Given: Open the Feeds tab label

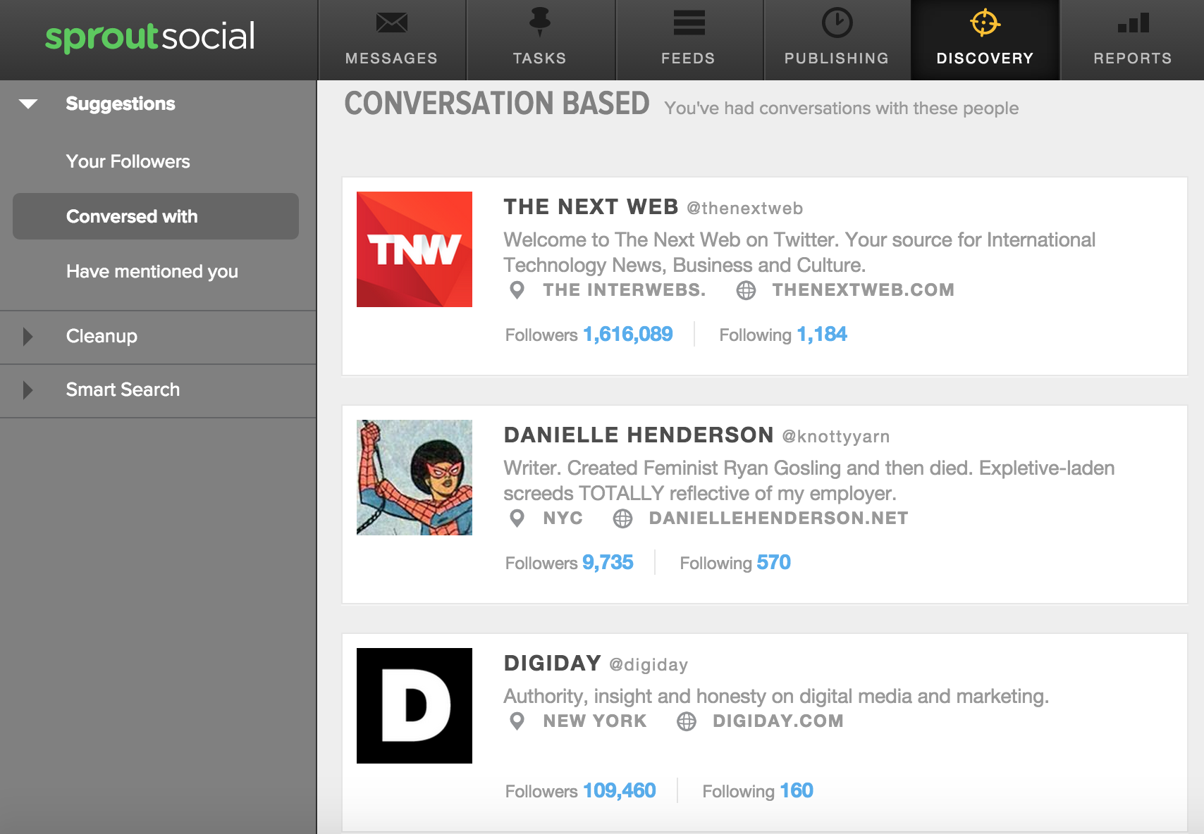Looking at the screenshot, I should (688, 58).
